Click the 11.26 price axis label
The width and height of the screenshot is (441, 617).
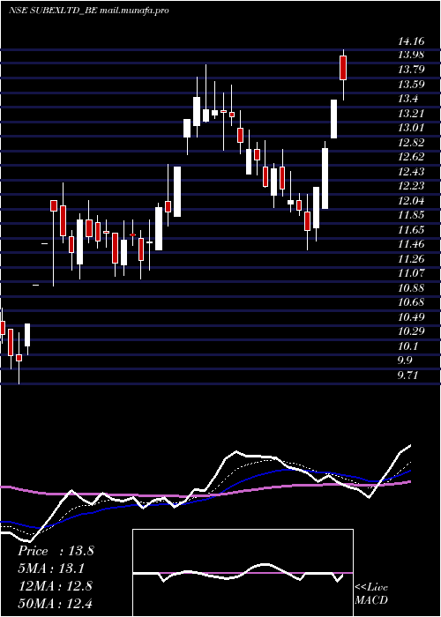pyautogui.click(x=412, y=259)
